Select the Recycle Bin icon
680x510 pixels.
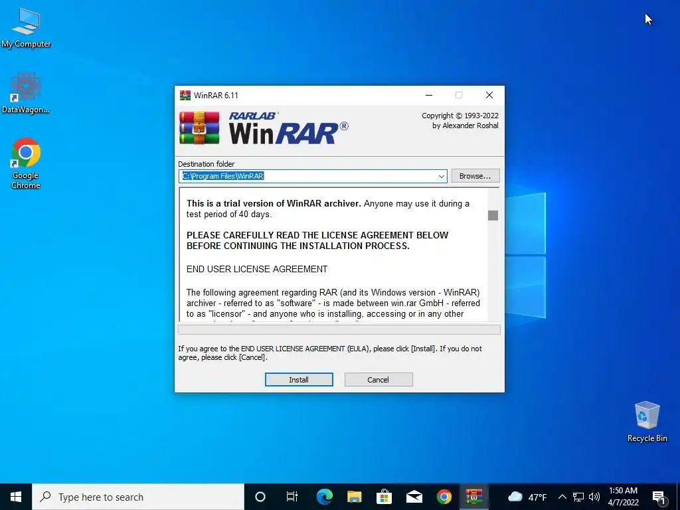[647, 422]
